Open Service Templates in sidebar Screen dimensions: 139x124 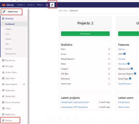point(12,102)
